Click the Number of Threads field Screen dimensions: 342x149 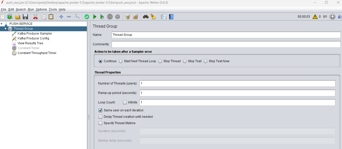[x=237, y=83]
